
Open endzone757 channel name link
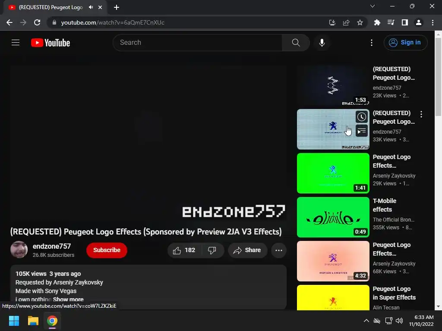(52, 246)
